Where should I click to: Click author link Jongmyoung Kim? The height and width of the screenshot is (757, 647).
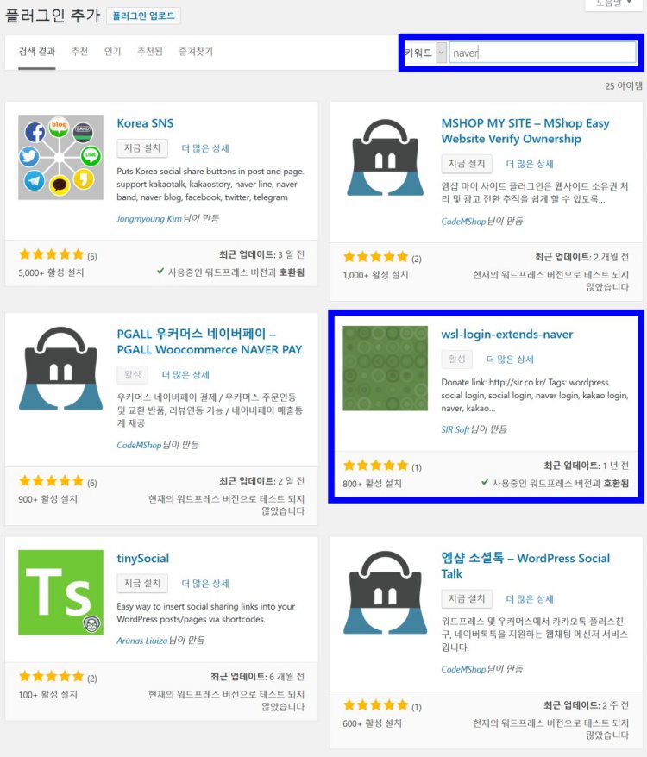(149, 219)
